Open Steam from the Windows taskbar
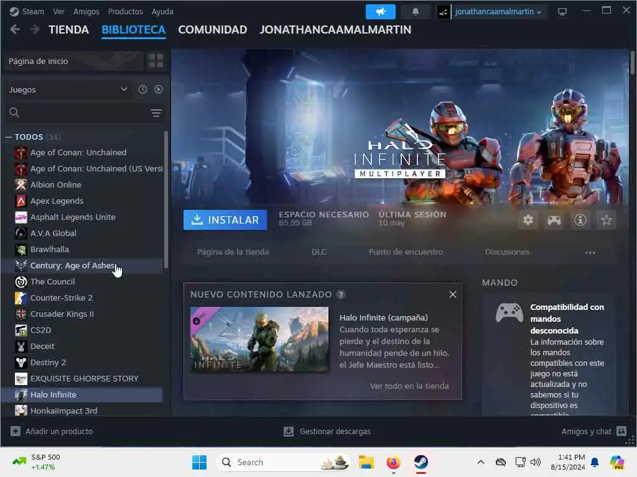This screenshot has height=477, width=637. pos(421,462)
